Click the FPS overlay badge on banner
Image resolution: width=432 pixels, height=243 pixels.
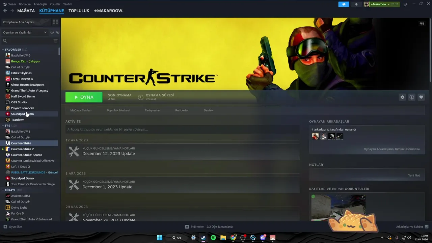(x=422, y=24)
